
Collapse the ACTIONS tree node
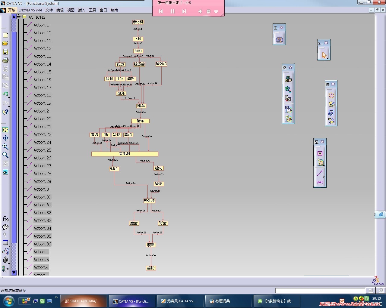click(19, 17)
